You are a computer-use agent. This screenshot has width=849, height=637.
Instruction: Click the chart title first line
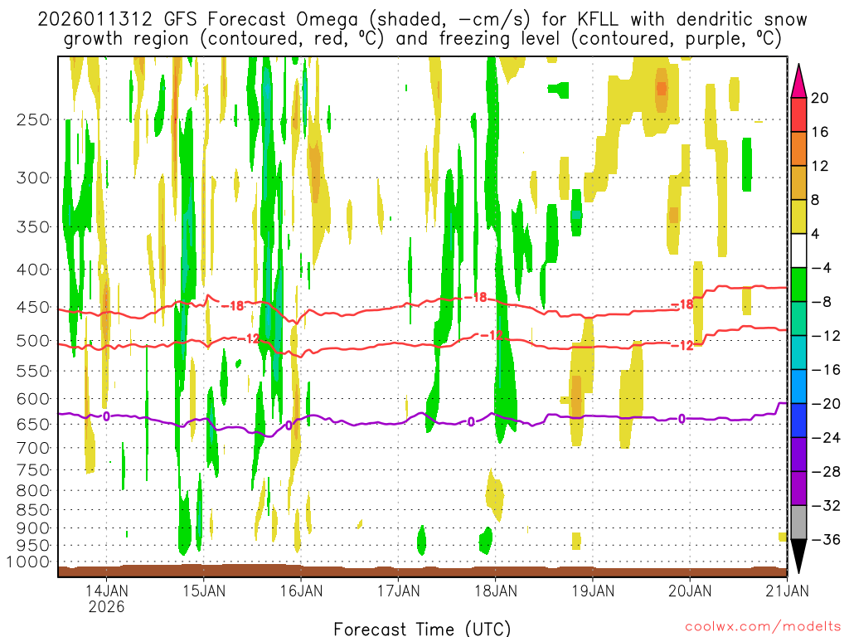point(422,20)
